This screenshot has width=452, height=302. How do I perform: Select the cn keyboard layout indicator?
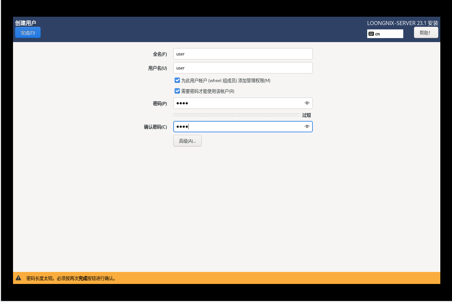pos(385,34)
